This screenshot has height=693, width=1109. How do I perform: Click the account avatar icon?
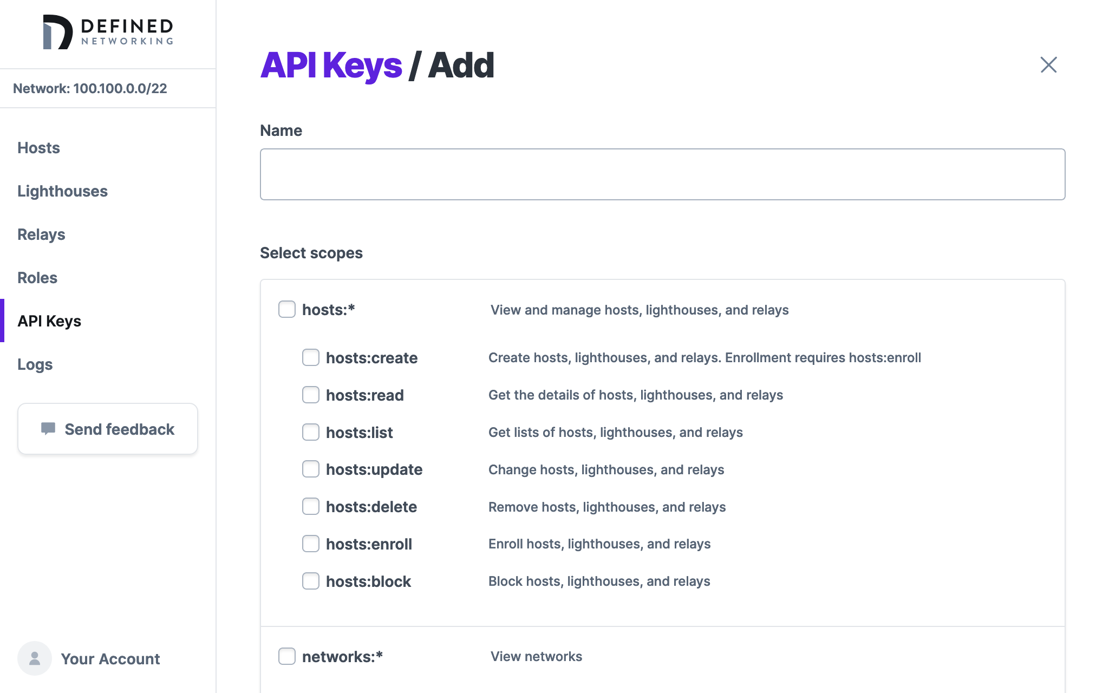(34, 658)
